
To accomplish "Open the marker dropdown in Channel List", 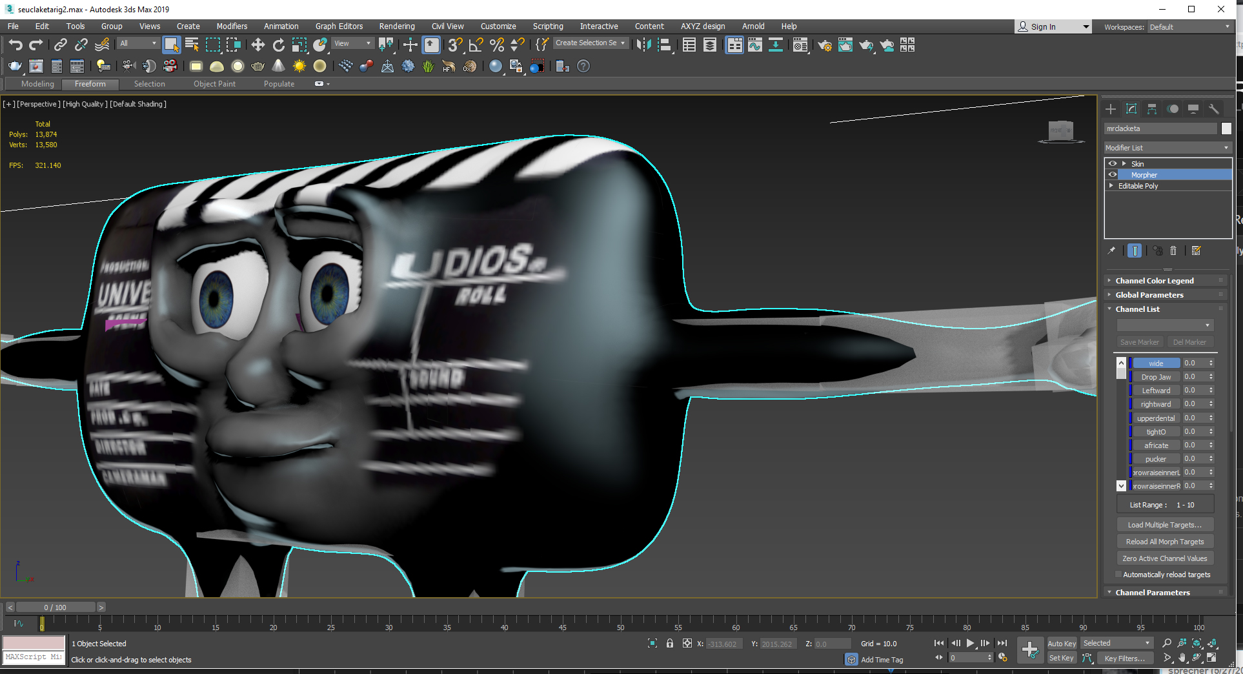I will [x=1166, y=325].
